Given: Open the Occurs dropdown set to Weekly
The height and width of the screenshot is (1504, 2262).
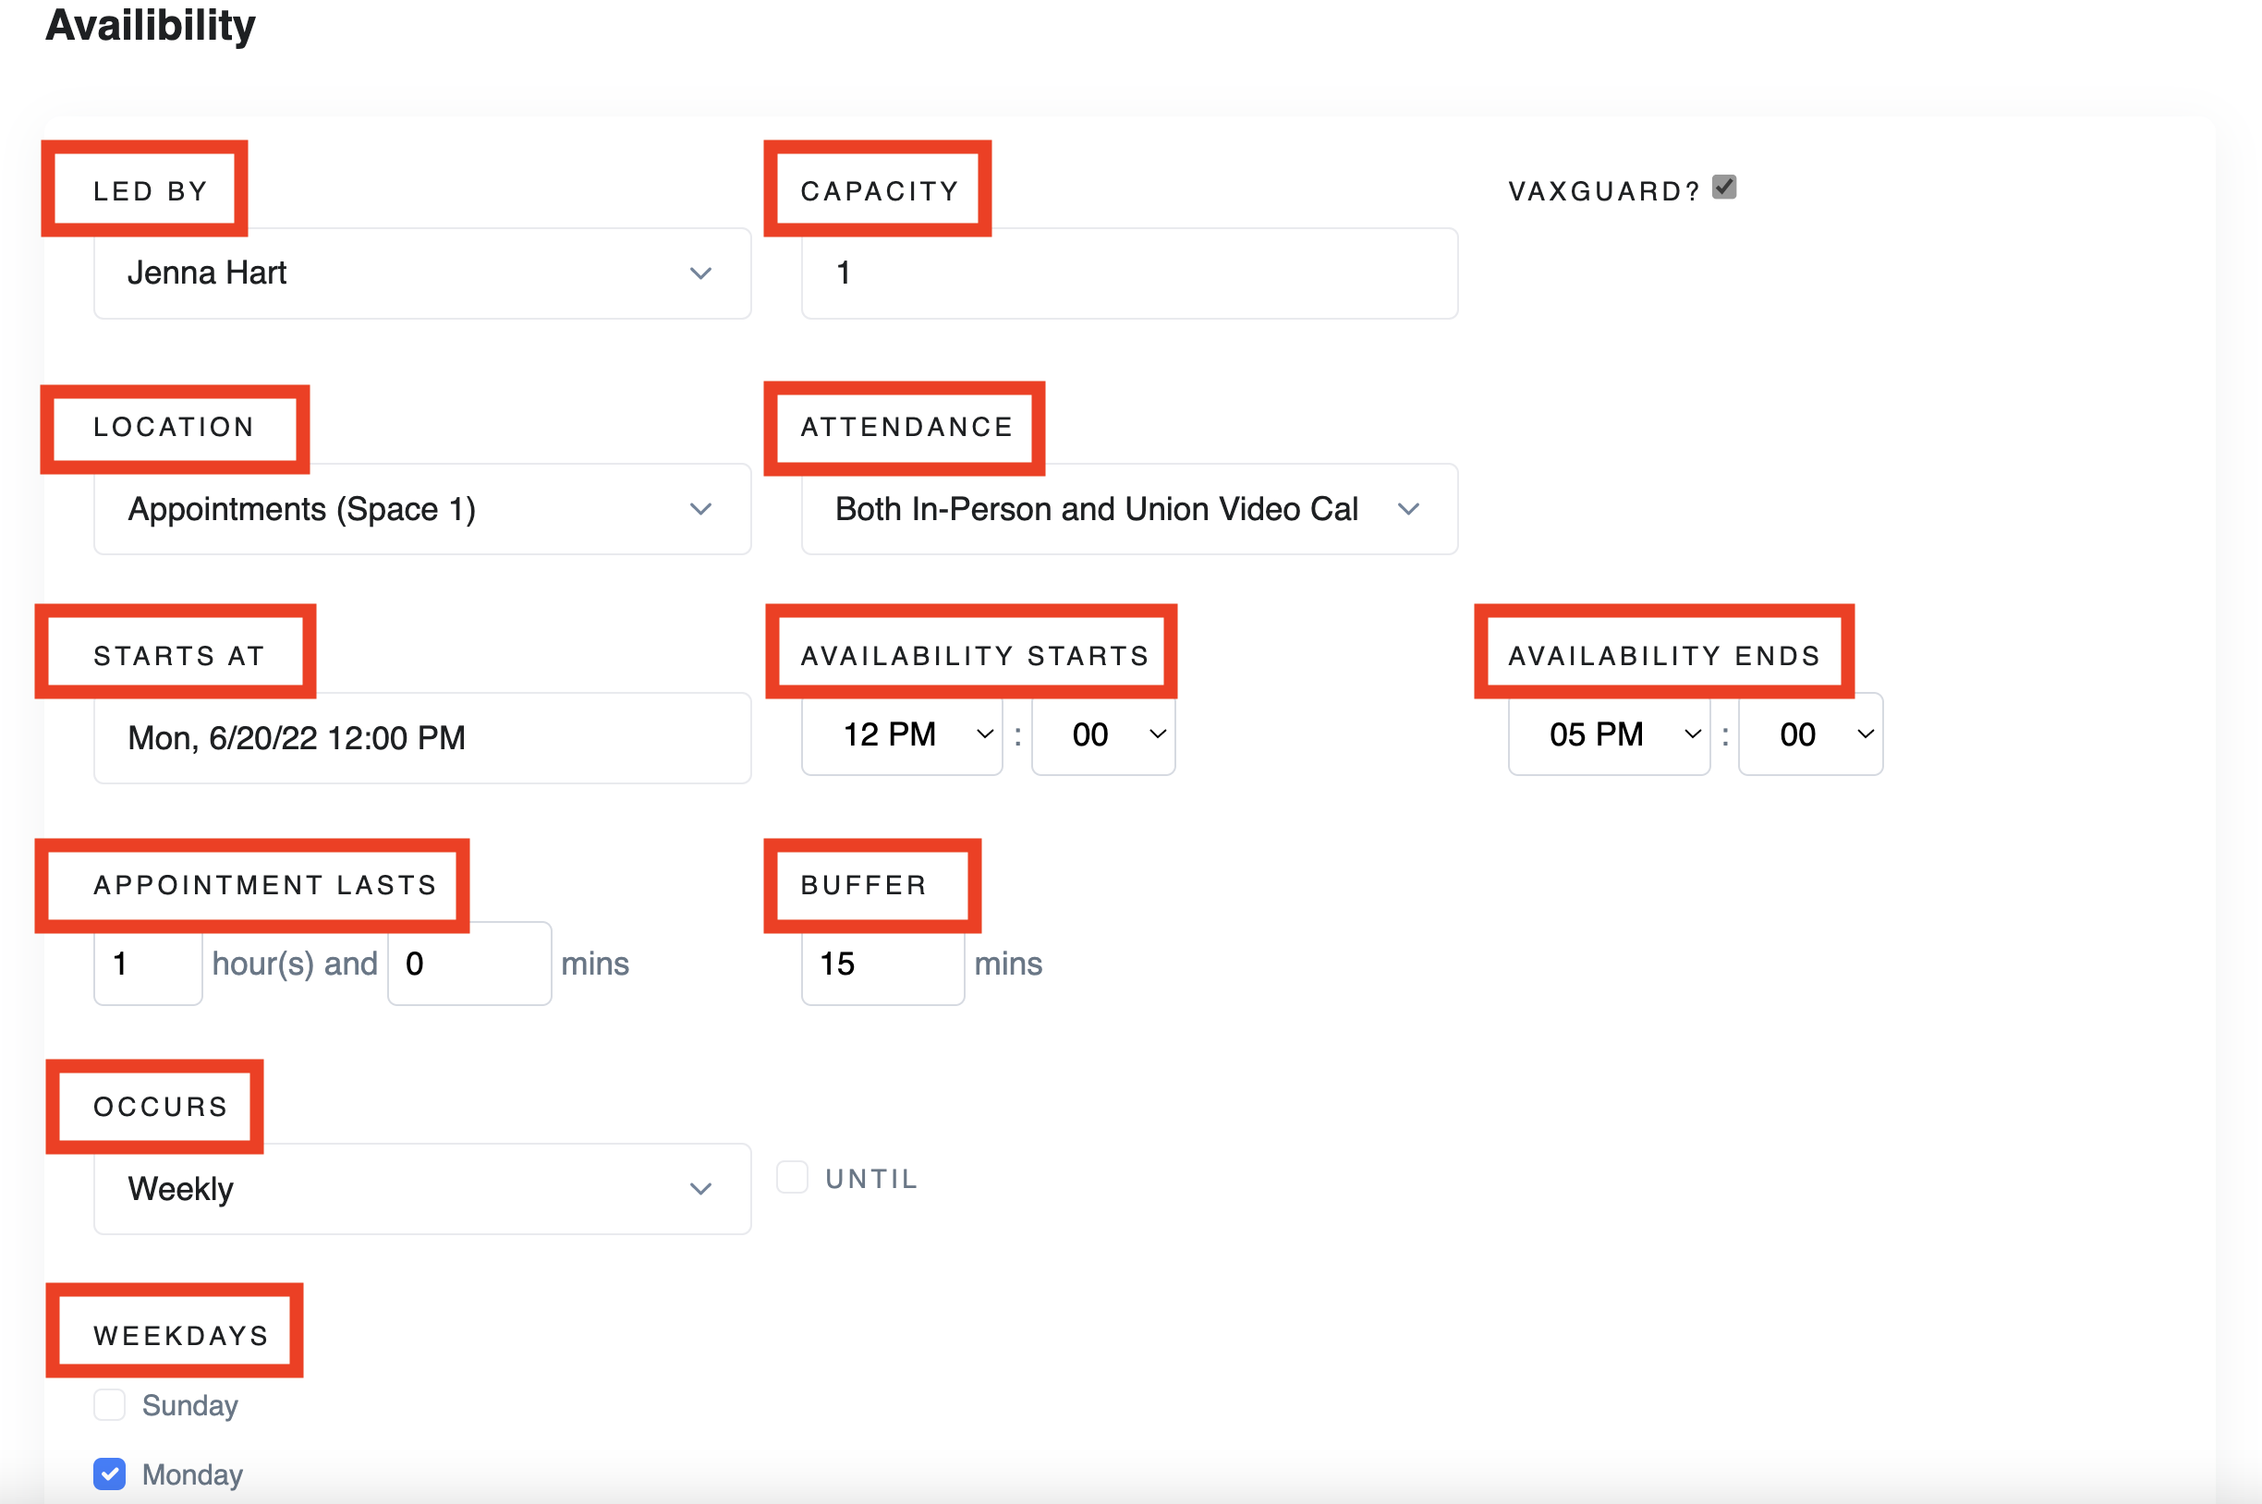Looking at the screenshot, I should pos(422,1188).
